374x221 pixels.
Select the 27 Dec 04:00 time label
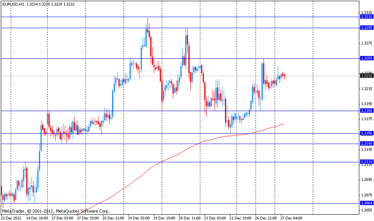coord(291,218)
